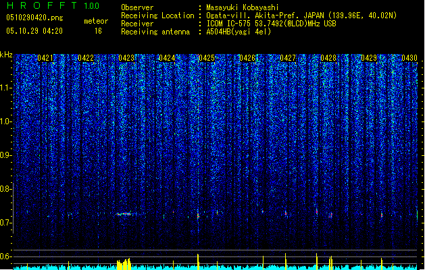Click the 0427 time marker
This screenshot has width=425, height=270.
(x=288, y=58)
